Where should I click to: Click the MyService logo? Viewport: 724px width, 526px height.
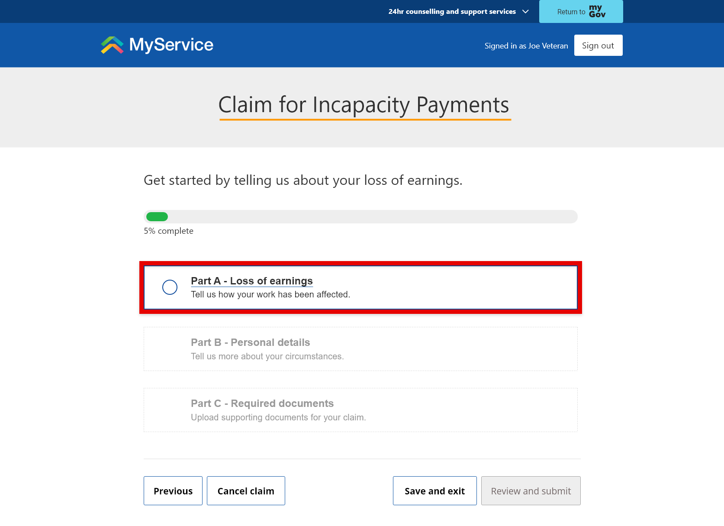point(157,45)
